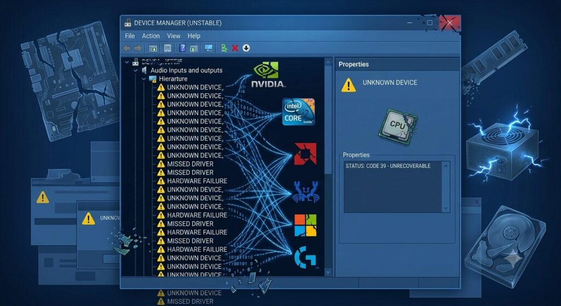Viewport: 561px width, 306px height.
Task: Collapse the Audio inputs and outputs chevron
Action: pos(135,71)
